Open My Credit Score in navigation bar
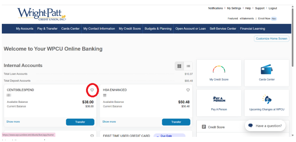The height and width of the screenshot is (142, 296). tap(130, 29)
